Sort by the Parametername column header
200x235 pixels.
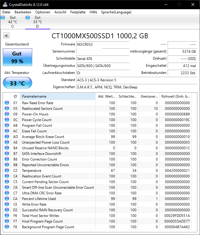[x=58, y=96]
